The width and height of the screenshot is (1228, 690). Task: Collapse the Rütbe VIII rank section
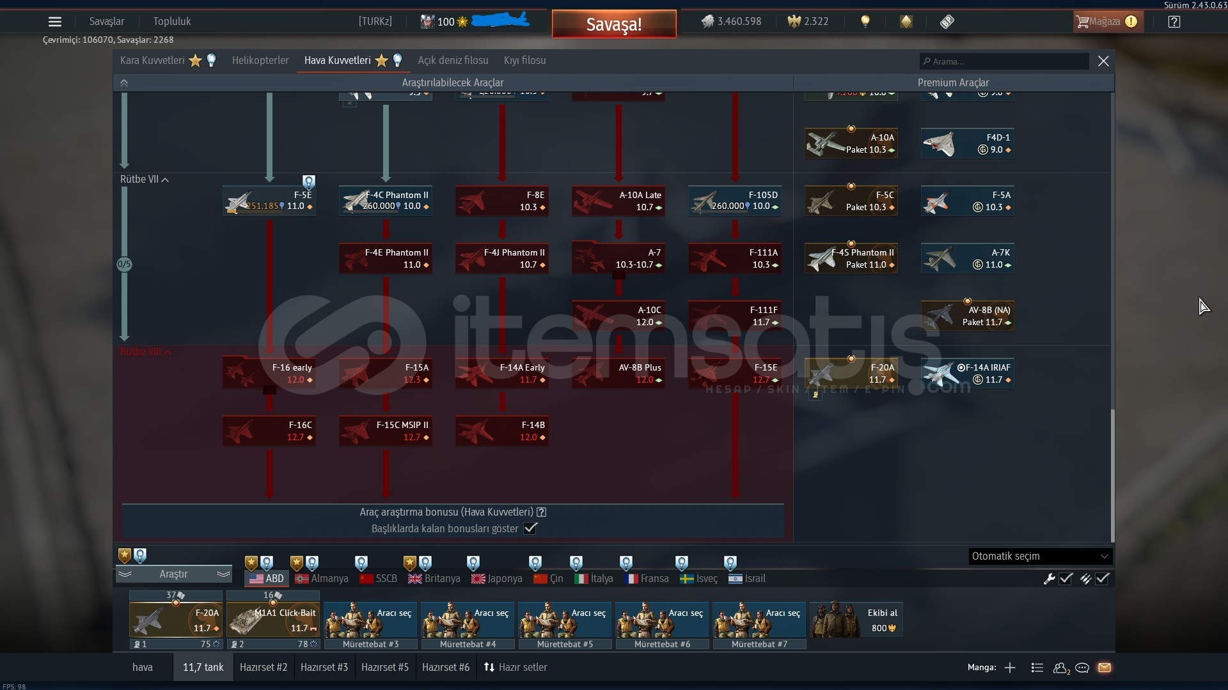(x=146, y=352)
